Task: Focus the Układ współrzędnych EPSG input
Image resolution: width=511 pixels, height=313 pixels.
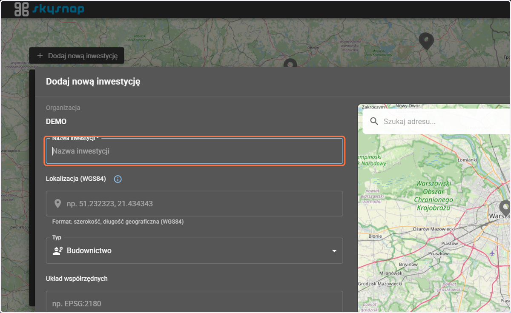Action: pyautogui.click(x=194, y=302)
